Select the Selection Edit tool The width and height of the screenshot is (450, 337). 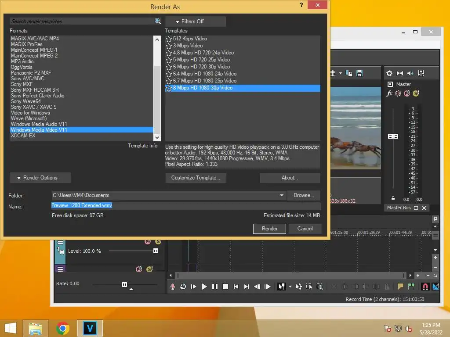click(309, 287)
